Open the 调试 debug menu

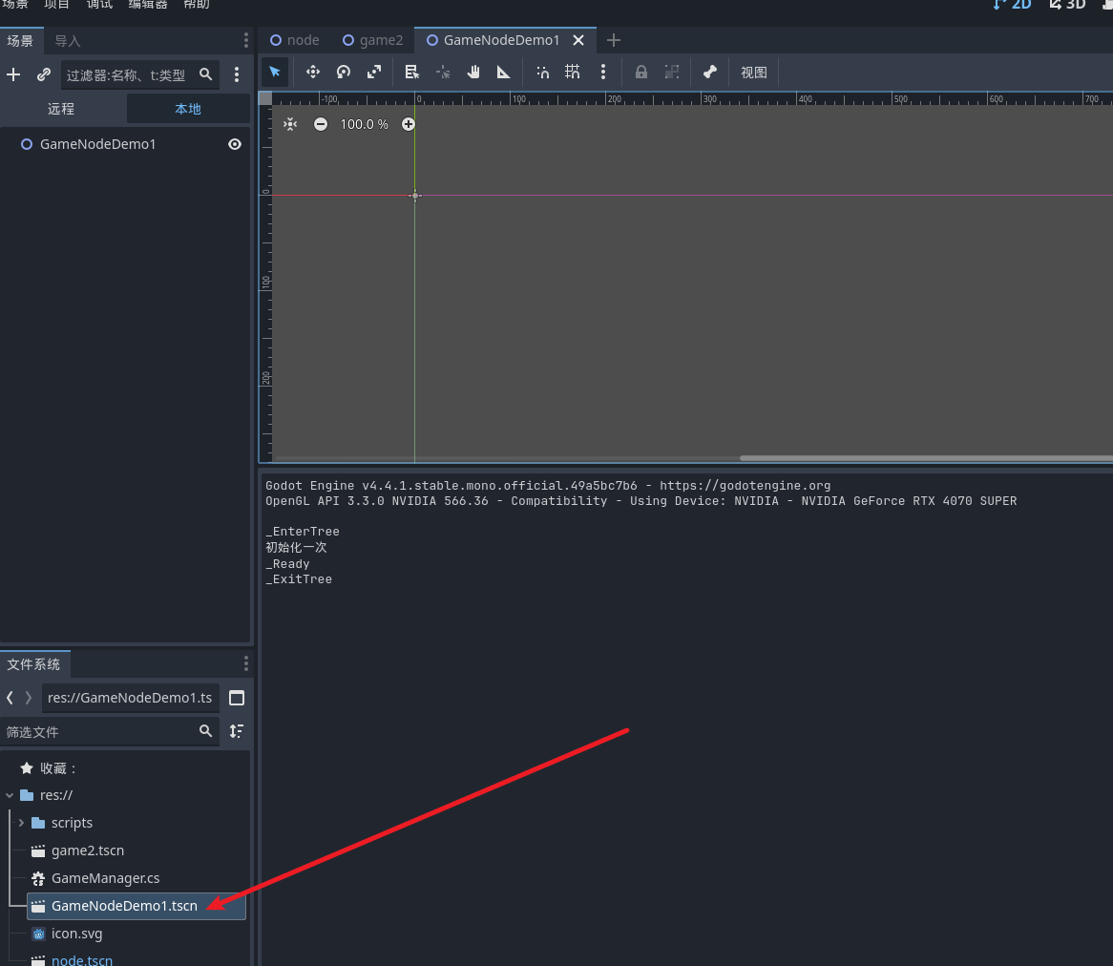pyautogui.click(x=99, y=5)
